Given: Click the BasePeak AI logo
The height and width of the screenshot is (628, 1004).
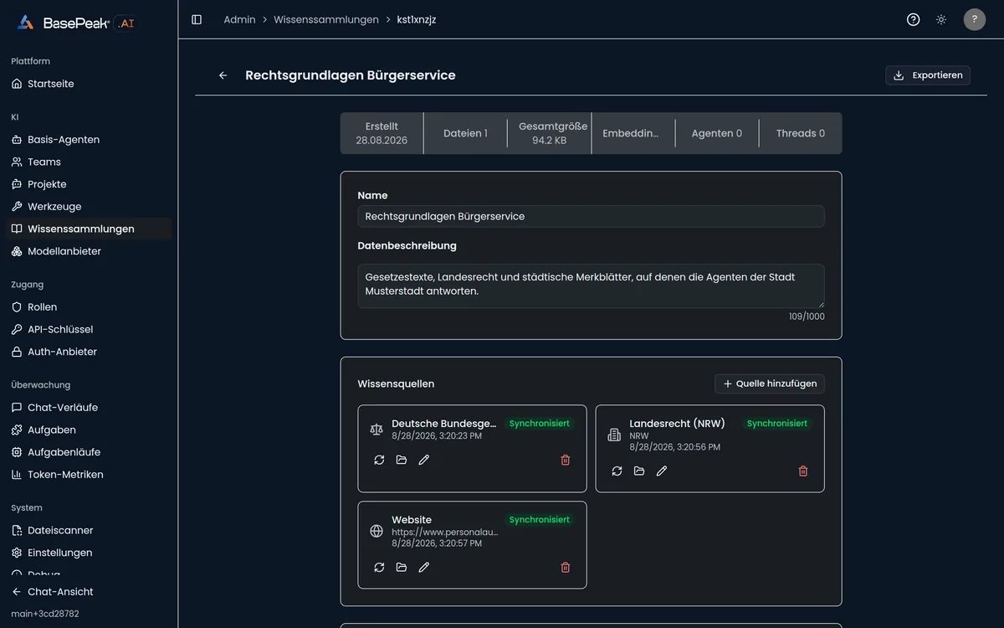Looking at the screenshot, I should click(75, 23).
